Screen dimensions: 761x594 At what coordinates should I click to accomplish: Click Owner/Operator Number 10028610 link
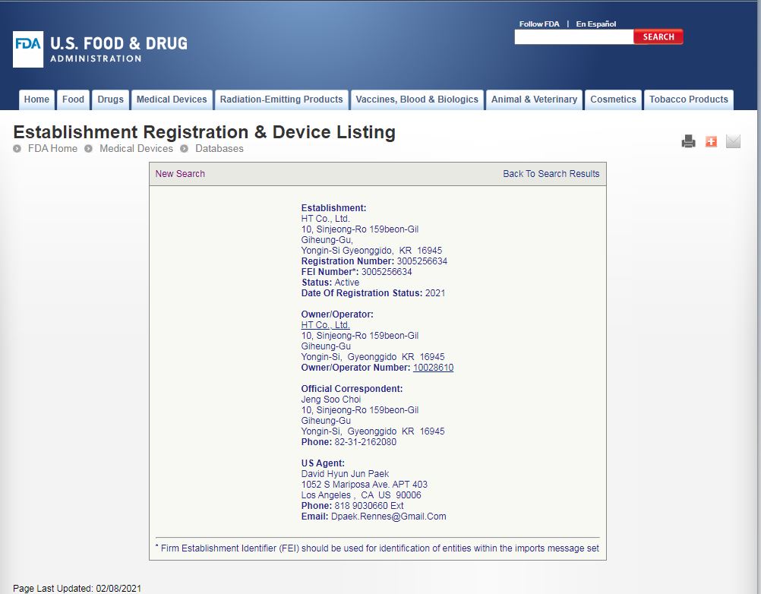coord(433,368)
